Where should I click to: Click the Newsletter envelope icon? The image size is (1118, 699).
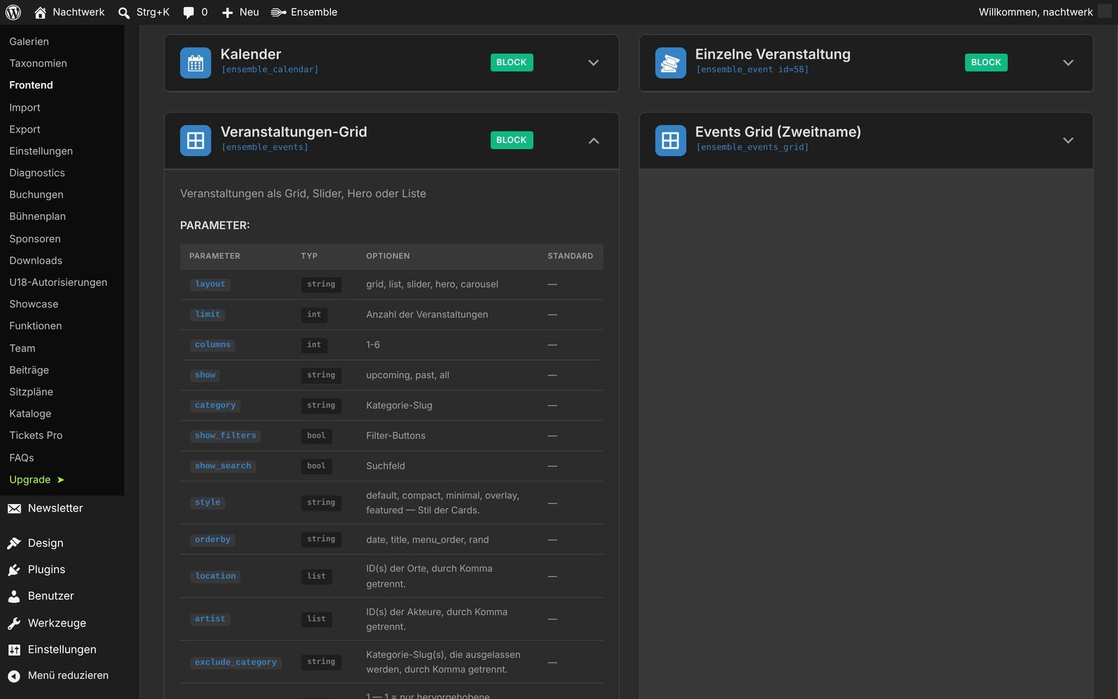[14, 509]
